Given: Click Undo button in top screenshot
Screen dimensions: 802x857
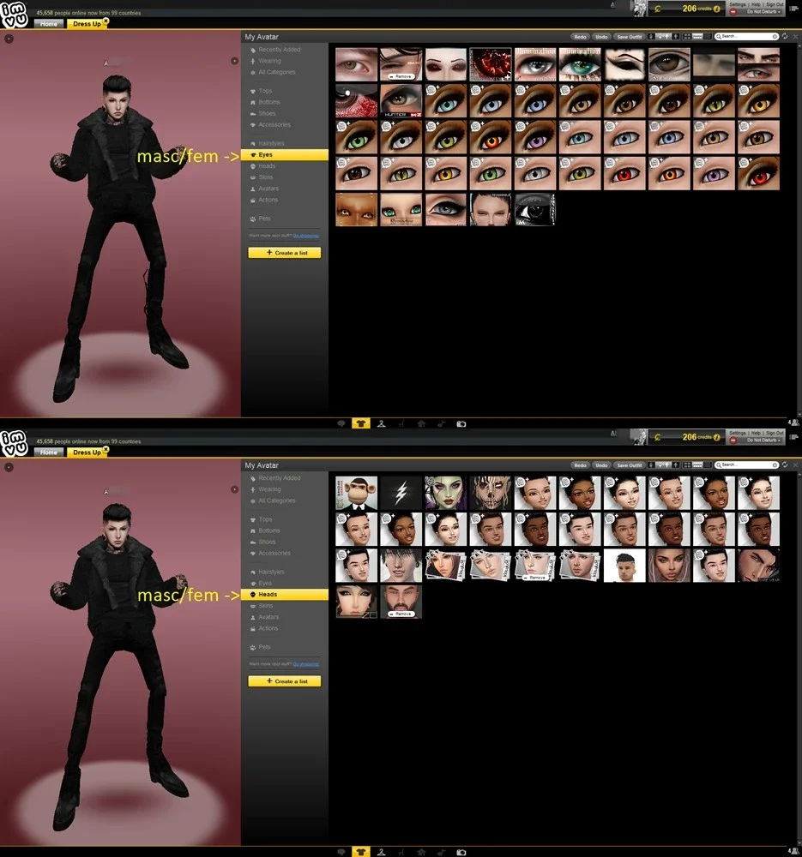Looking at the screenshot, I should click(601, 37).
